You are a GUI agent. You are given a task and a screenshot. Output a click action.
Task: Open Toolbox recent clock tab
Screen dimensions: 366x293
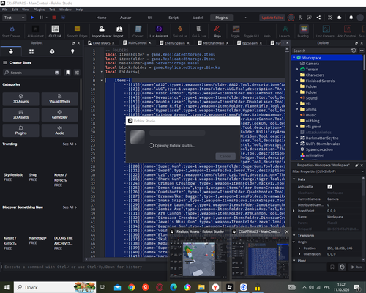coord(52,51)
